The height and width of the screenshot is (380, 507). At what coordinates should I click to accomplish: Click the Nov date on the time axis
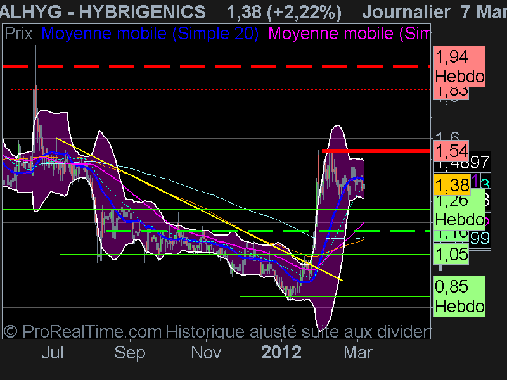206,352
